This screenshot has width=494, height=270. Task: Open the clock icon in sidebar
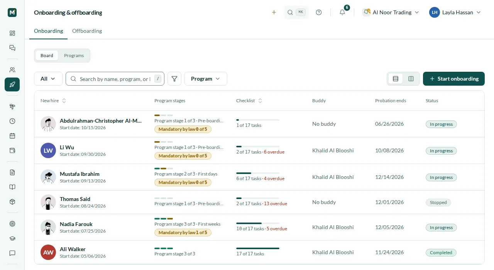point(12,121)
